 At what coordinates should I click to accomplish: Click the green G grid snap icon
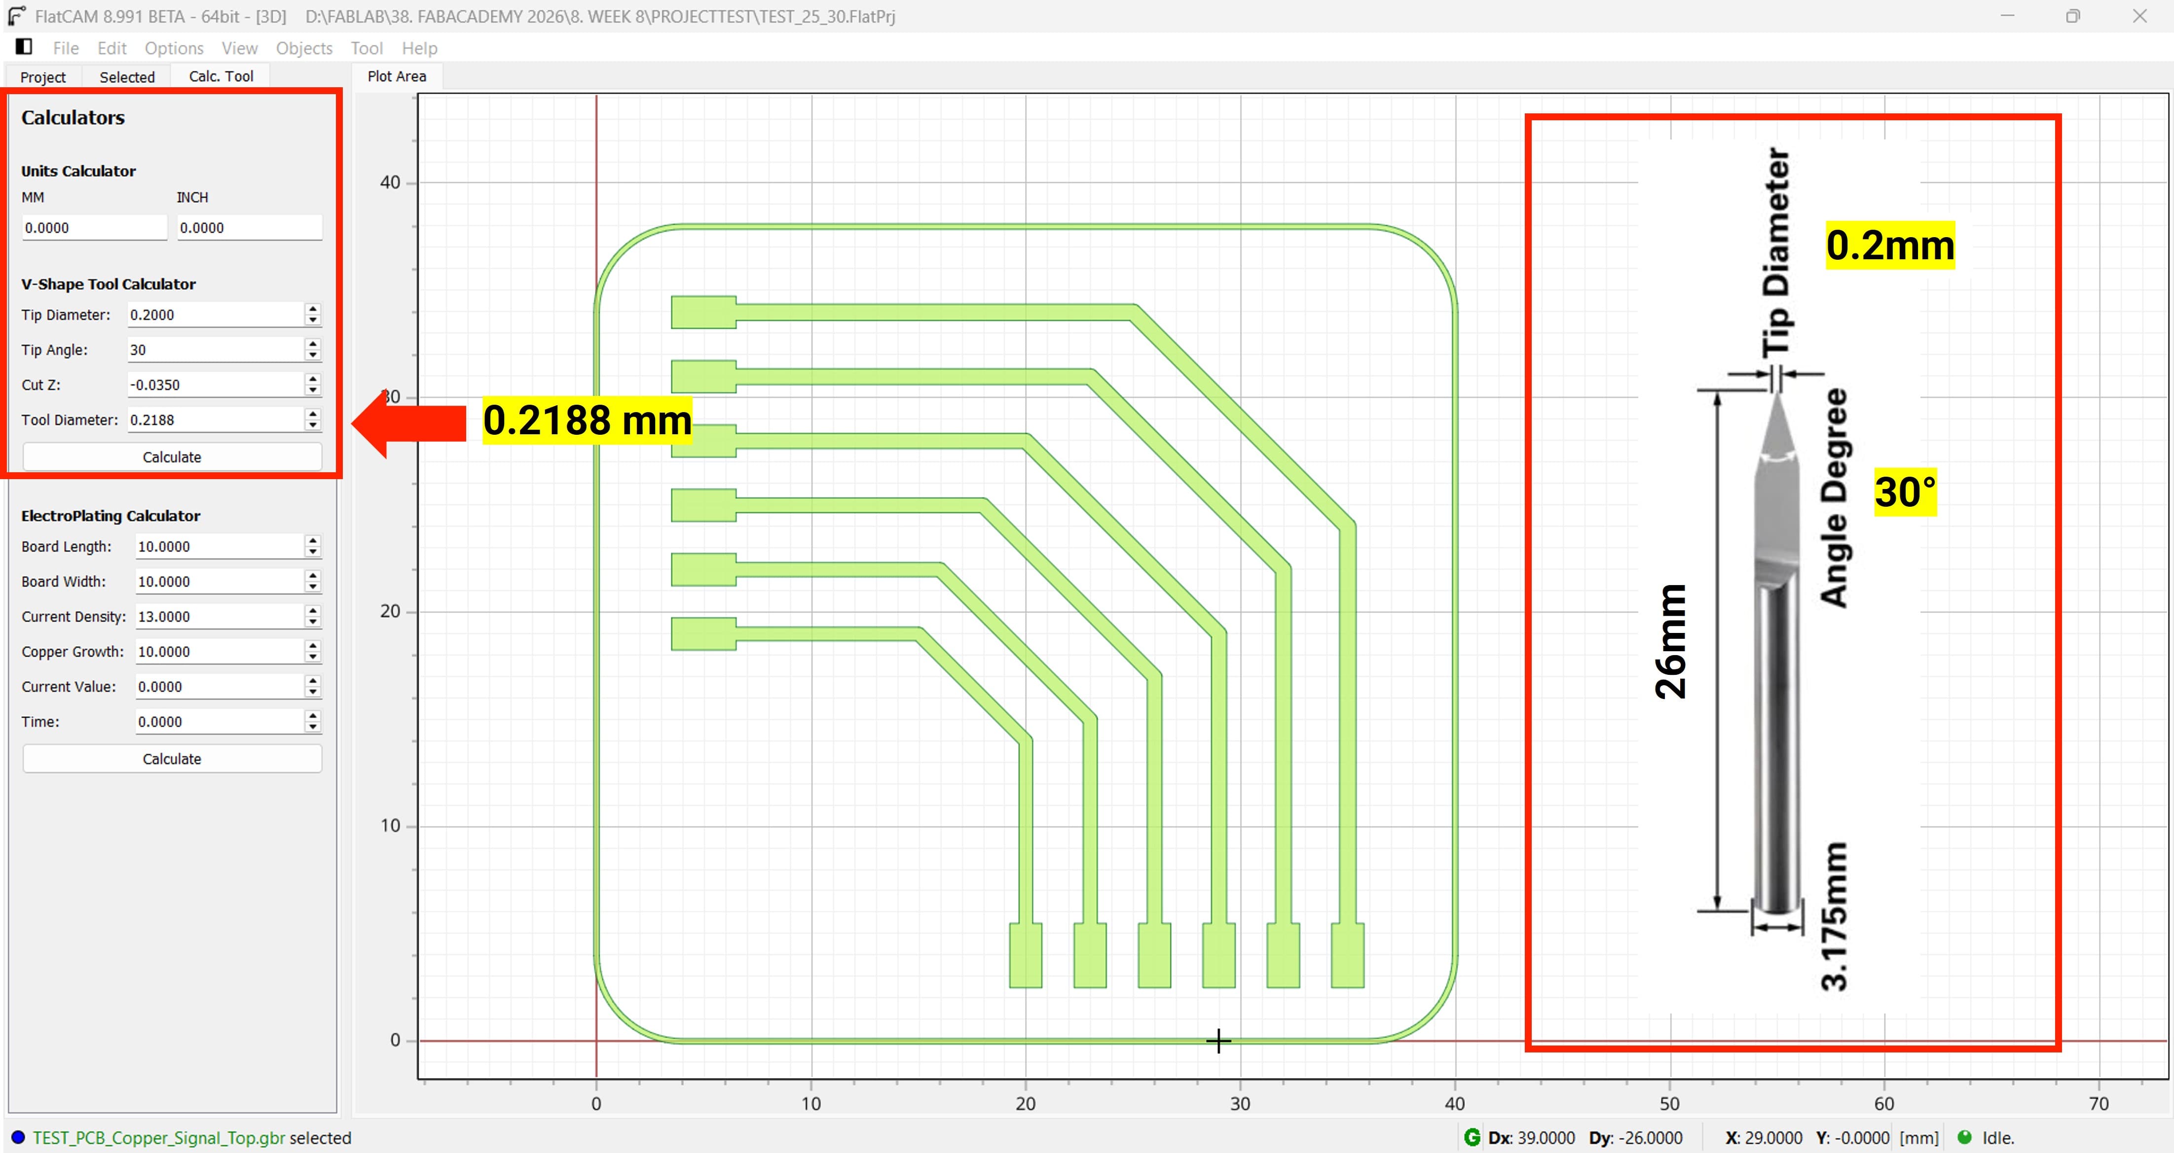(x=1472, y=1137)
